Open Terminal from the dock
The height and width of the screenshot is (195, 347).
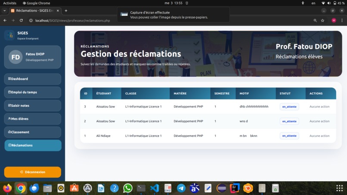pos(141,188)
